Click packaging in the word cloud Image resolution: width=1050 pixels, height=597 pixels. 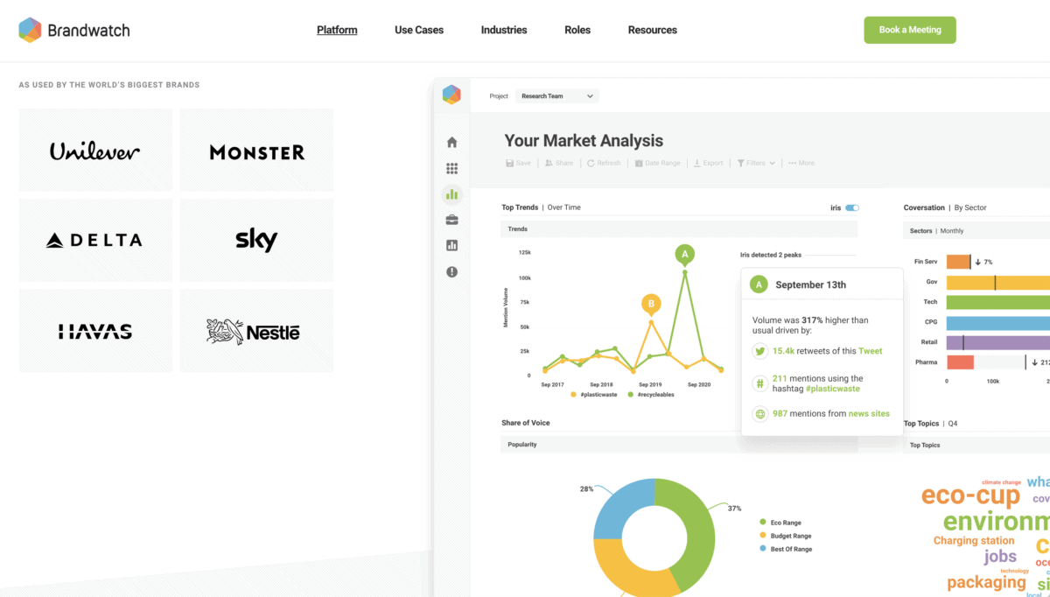click(986, 582)
